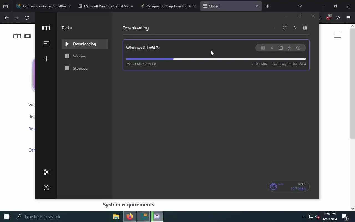Viewport: 355px width, 222px height.
Task: Select the Waiting task category
Action: (85, 56)
